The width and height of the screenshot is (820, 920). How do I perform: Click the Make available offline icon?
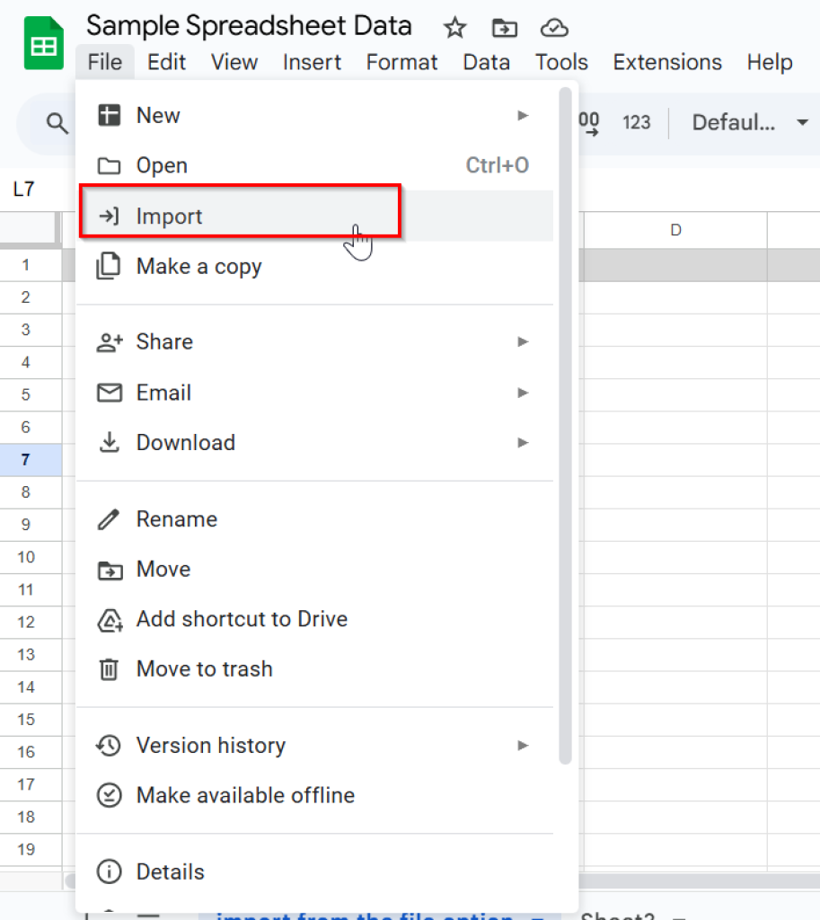(109, 795)
